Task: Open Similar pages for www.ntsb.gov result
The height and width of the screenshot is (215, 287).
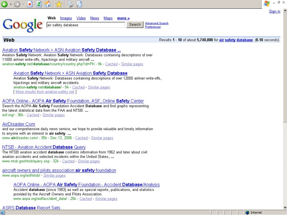Action: [x=89, y=161]
